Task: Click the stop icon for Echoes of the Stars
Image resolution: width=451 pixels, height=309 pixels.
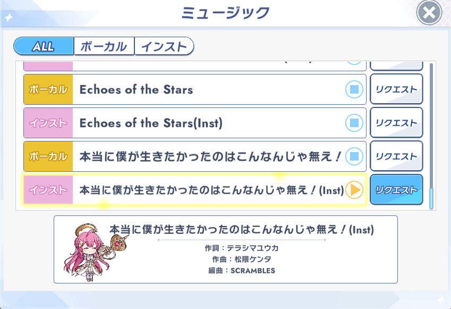Action: click(x=354, y=89)
